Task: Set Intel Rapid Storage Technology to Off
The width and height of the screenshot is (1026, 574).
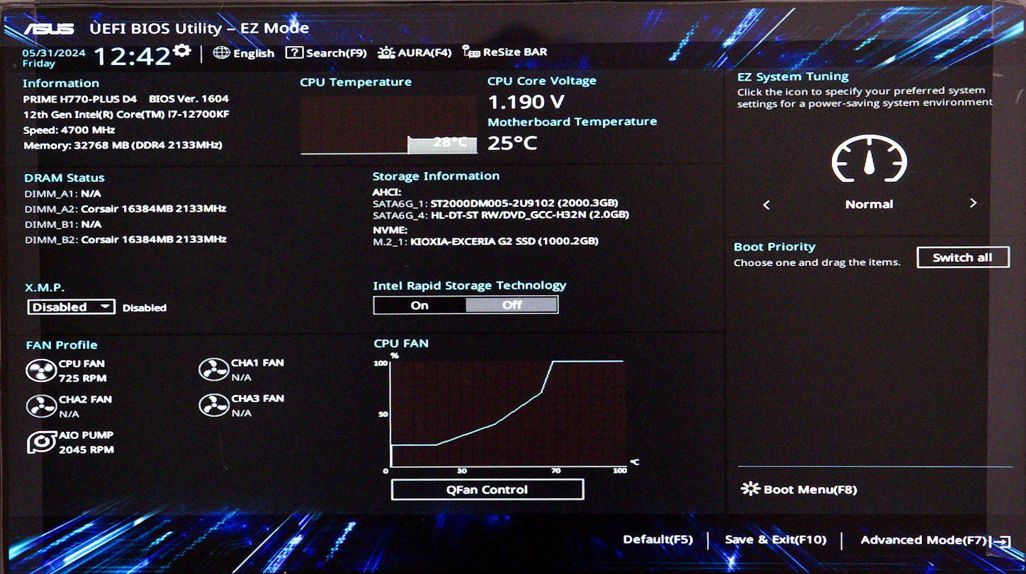Action: click(x=512, y=305)
